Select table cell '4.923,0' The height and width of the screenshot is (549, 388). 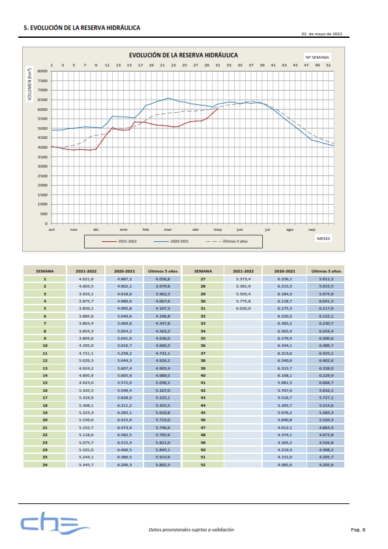point(86,383)
